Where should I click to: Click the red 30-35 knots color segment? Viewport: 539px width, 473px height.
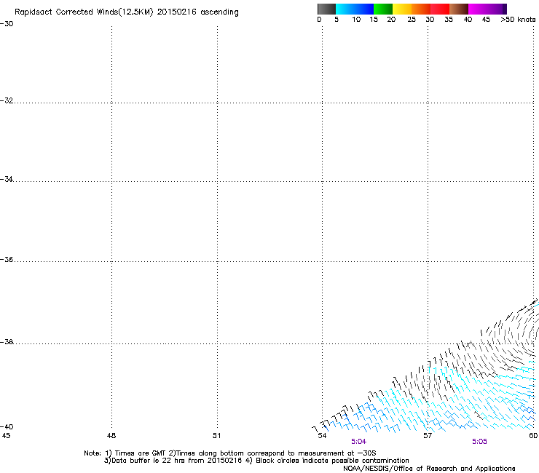point(440,9)
